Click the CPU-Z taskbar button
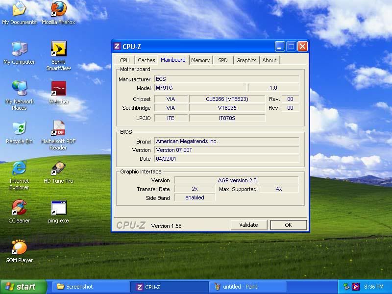The width and height of the screenshot is (392, 294). tap(169, 287)
